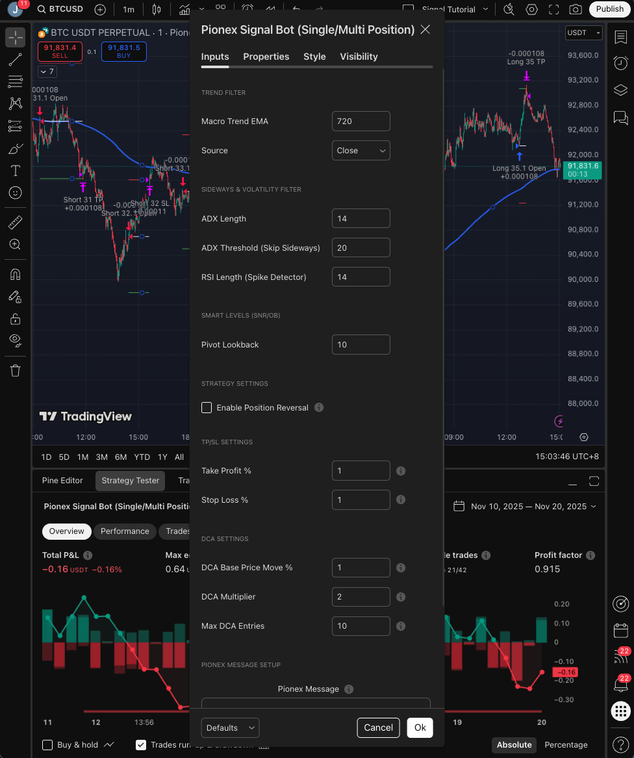The width and height of the screenshot is (634, 758).
Task: Expand the Defaults dropdown
Action: (230, 727)
